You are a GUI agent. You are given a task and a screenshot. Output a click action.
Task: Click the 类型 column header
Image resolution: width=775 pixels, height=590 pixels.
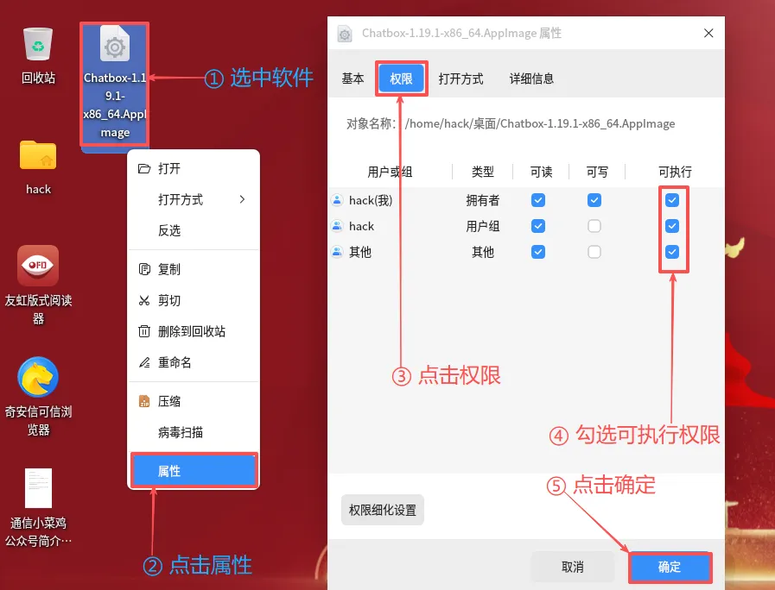[x=483, y=172]
